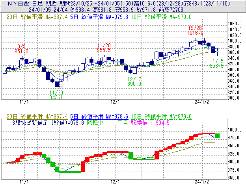Click the 800.0 price axis label in the upper chart
The image size is (246, 187).
point(233,98)
